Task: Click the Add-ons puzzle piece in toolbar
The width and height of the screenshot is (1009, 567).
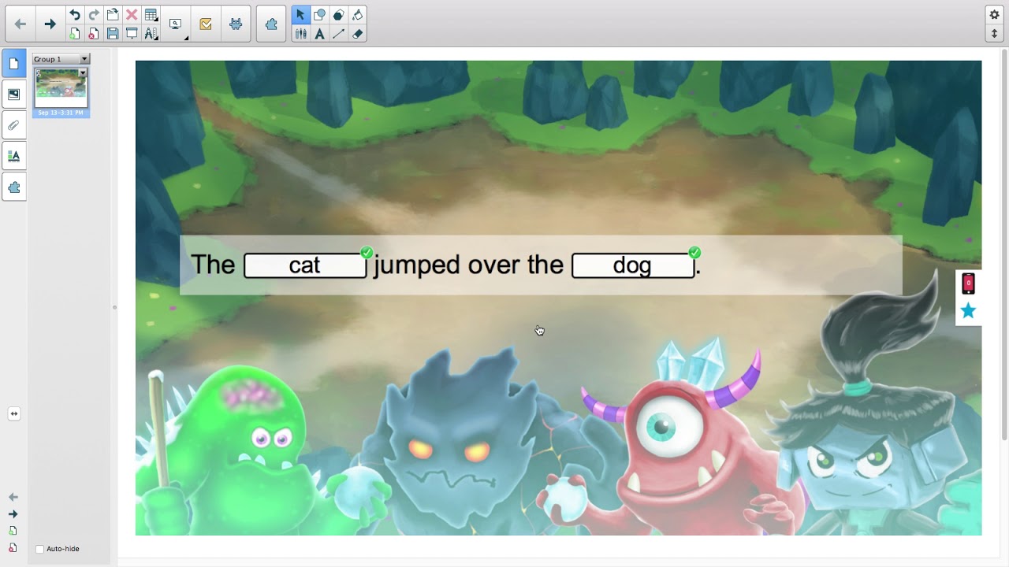Action: pos(271,24)
